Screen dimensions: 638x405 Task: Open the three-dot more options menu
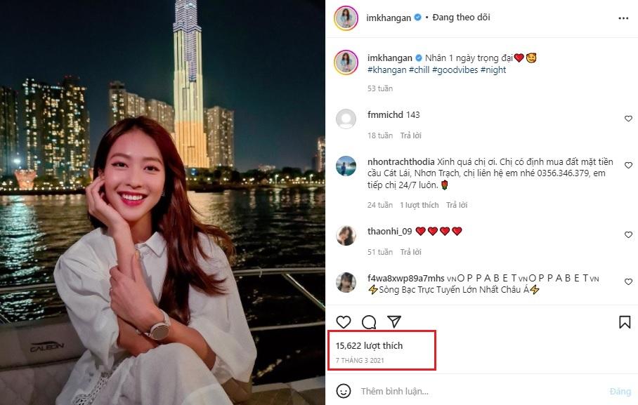click(x=623, y=18)
